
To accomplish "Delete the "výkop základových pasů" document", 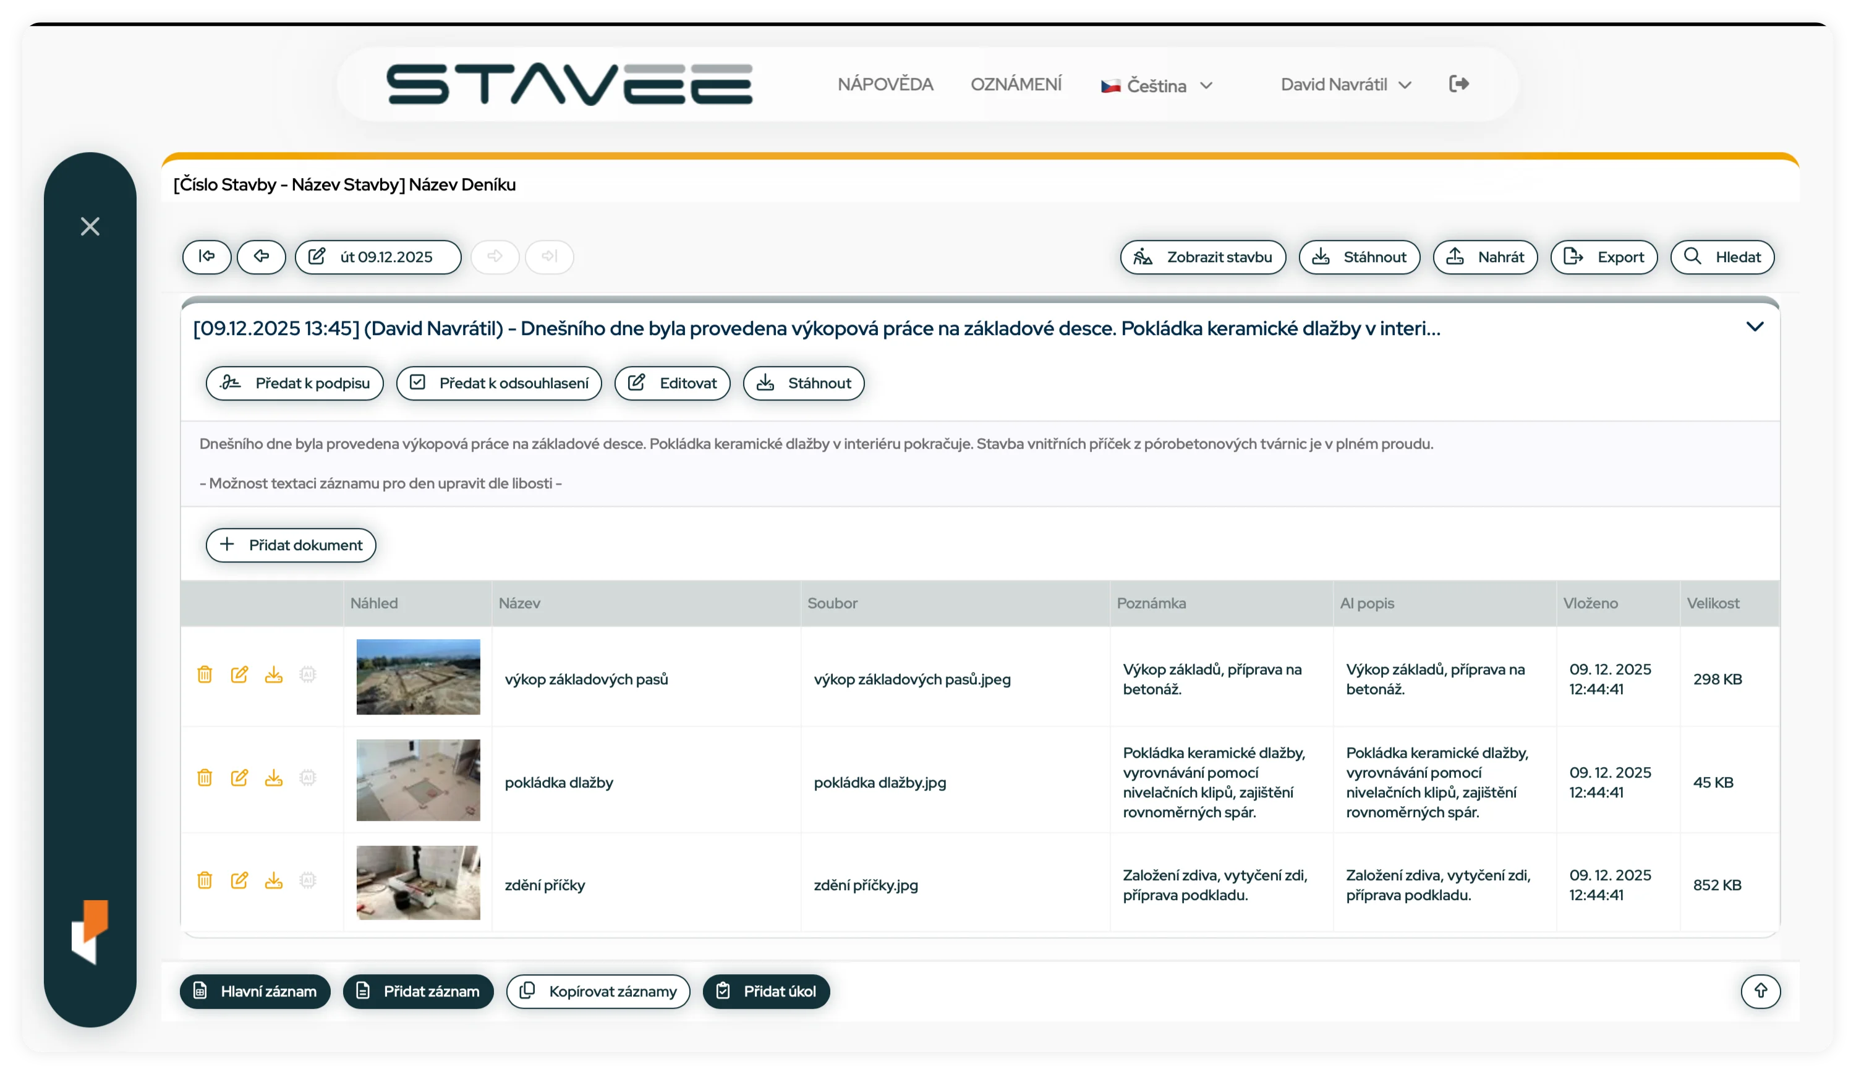I will 204,675.
